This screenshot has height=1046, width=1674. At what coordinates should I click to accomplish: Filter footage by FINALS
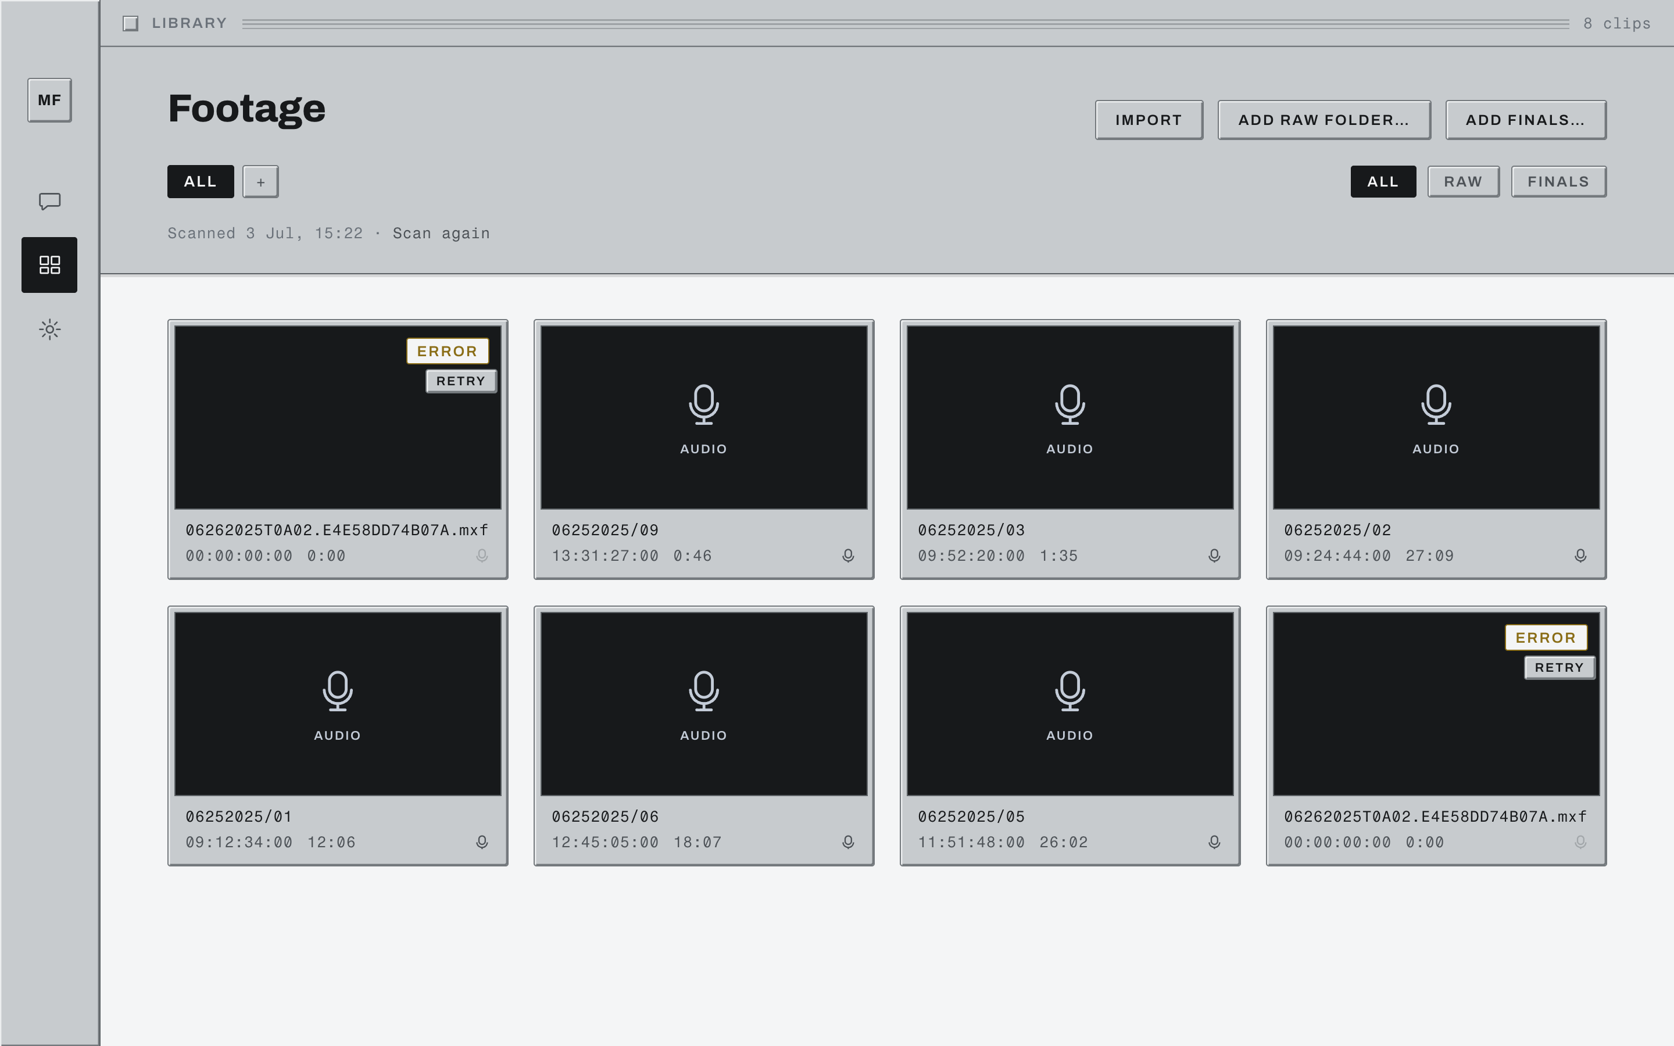click(1558, 182)
